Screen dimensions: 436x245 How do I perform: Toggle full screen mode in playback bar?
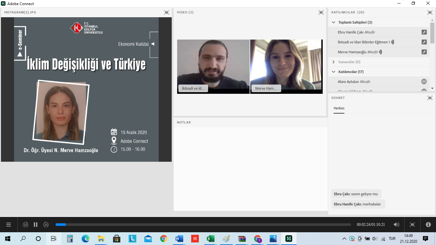pyautogui.click(x=412, y=225)
